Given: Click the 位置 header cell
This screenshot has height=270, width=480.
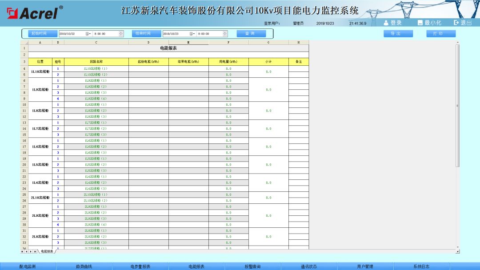Looking at the screenshot, I should 40,61.
